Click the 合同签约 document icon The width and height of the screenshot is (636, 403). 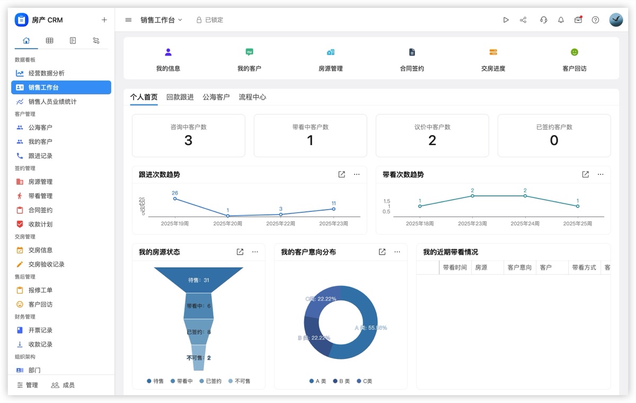tap(412, 52)
